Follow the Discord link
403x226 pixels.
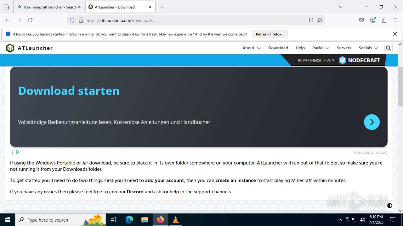135,192
